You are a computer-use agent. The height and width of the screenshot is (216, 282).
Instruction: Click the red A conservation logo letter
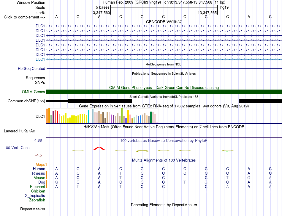click(99, 148)
